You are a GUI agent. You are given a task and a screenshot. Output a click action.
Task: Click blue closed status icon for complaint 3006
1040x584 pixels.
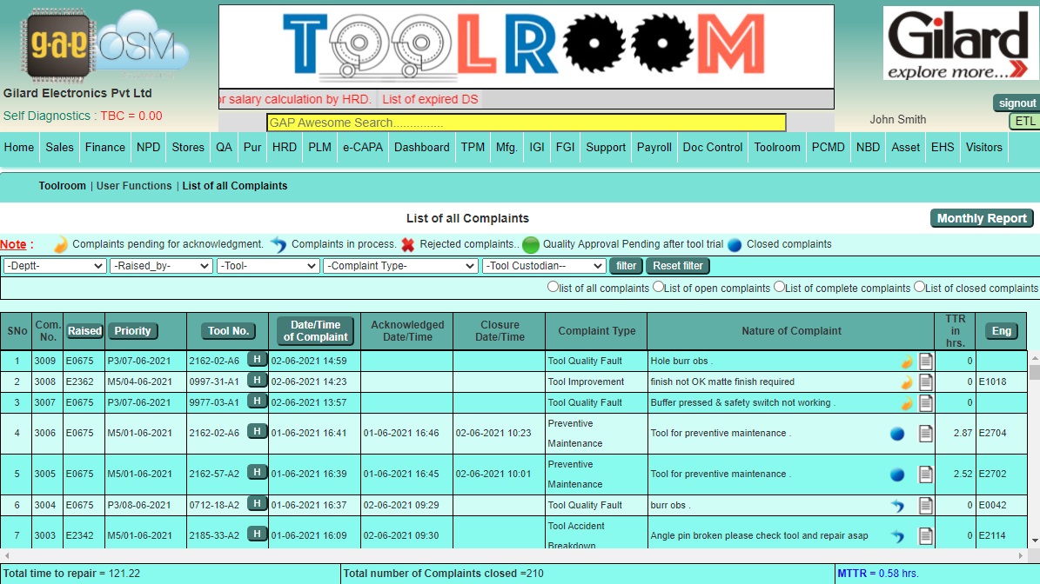click(x=897, y=434)
